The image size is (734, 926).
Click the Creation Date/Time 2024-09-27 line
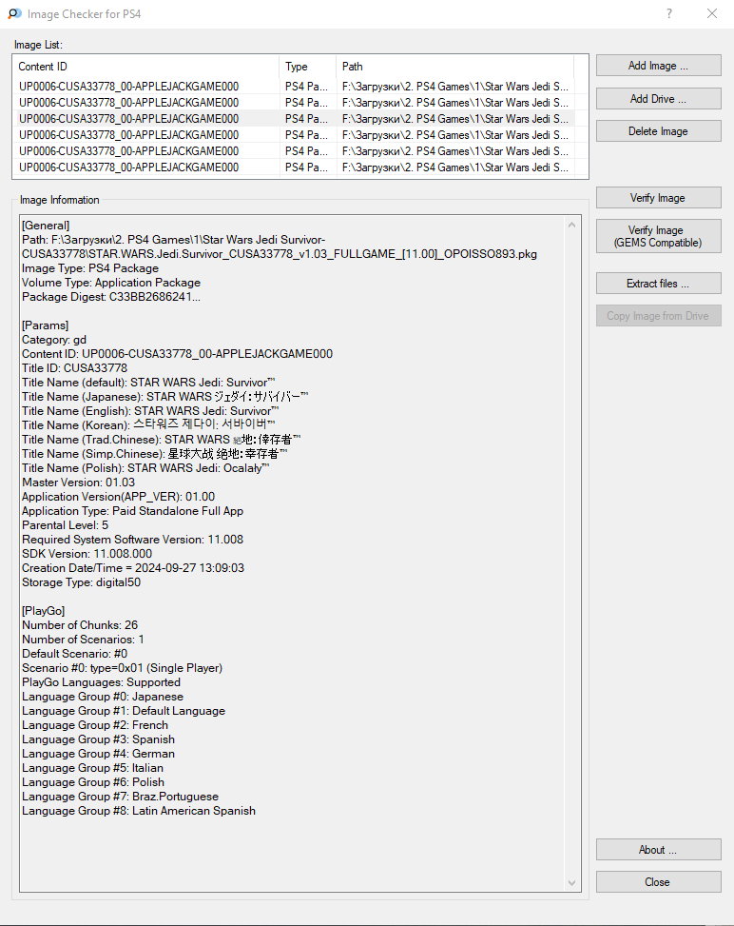click(x=133, y=567)
